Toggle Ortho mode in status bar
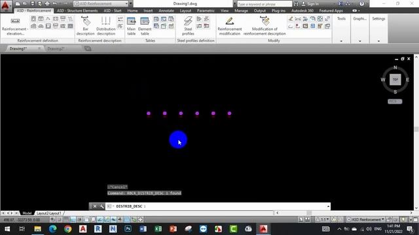The height and width of the screenshot is (235, 419). point(73,219)
